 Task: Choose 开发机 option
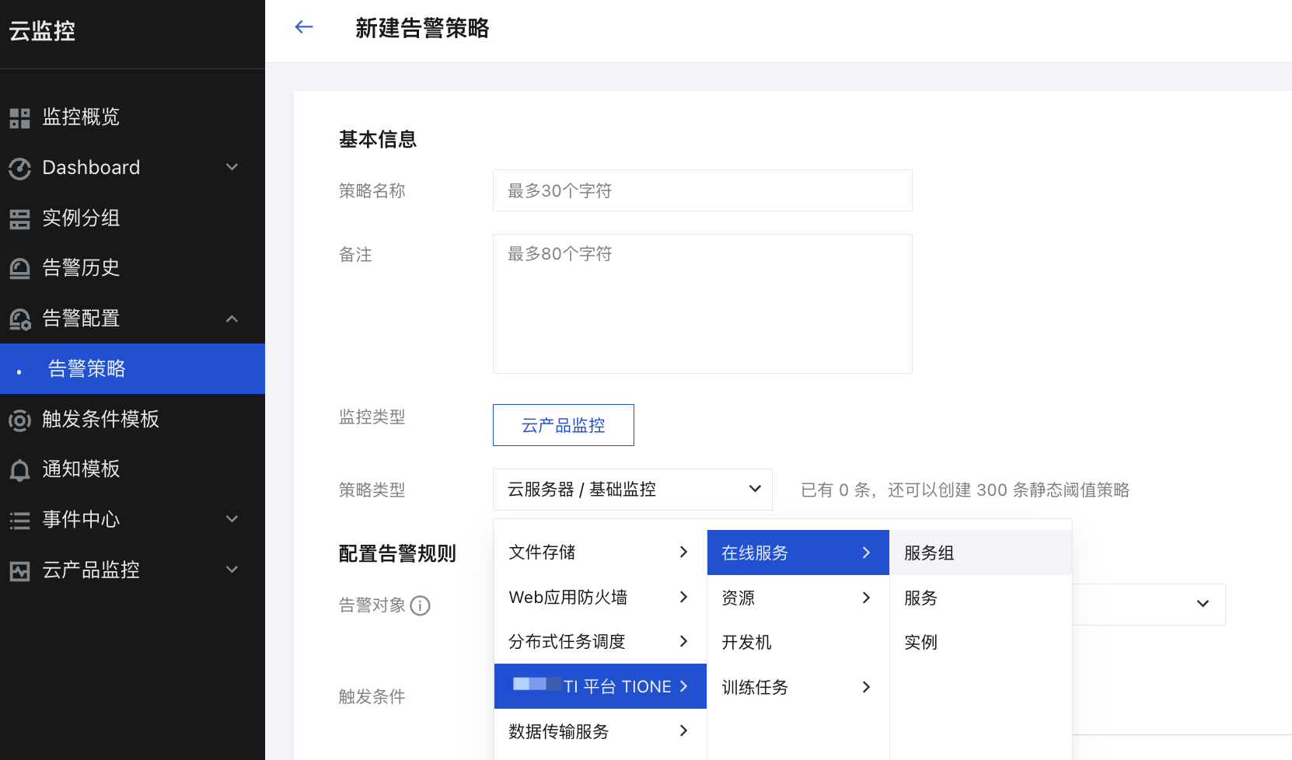click(x=798, y=642)
